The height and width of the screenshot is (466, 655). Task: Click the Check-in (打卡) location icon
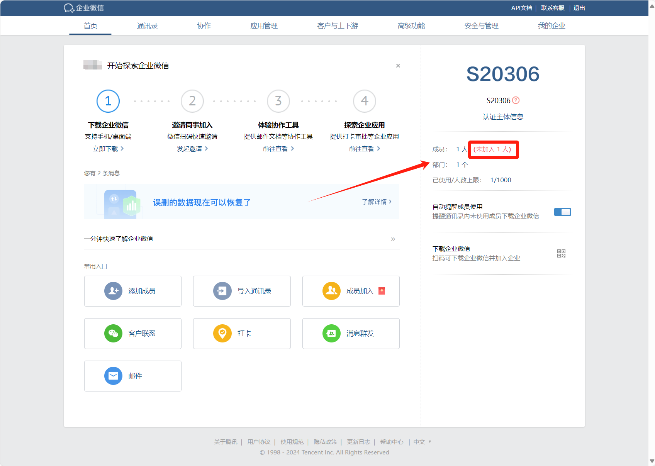(x=222, y=334)
